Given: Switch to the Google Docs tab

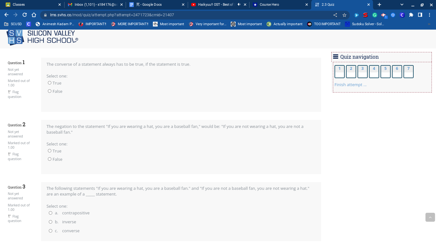Looking at the screenshot, I should click(x=156, y=4).
